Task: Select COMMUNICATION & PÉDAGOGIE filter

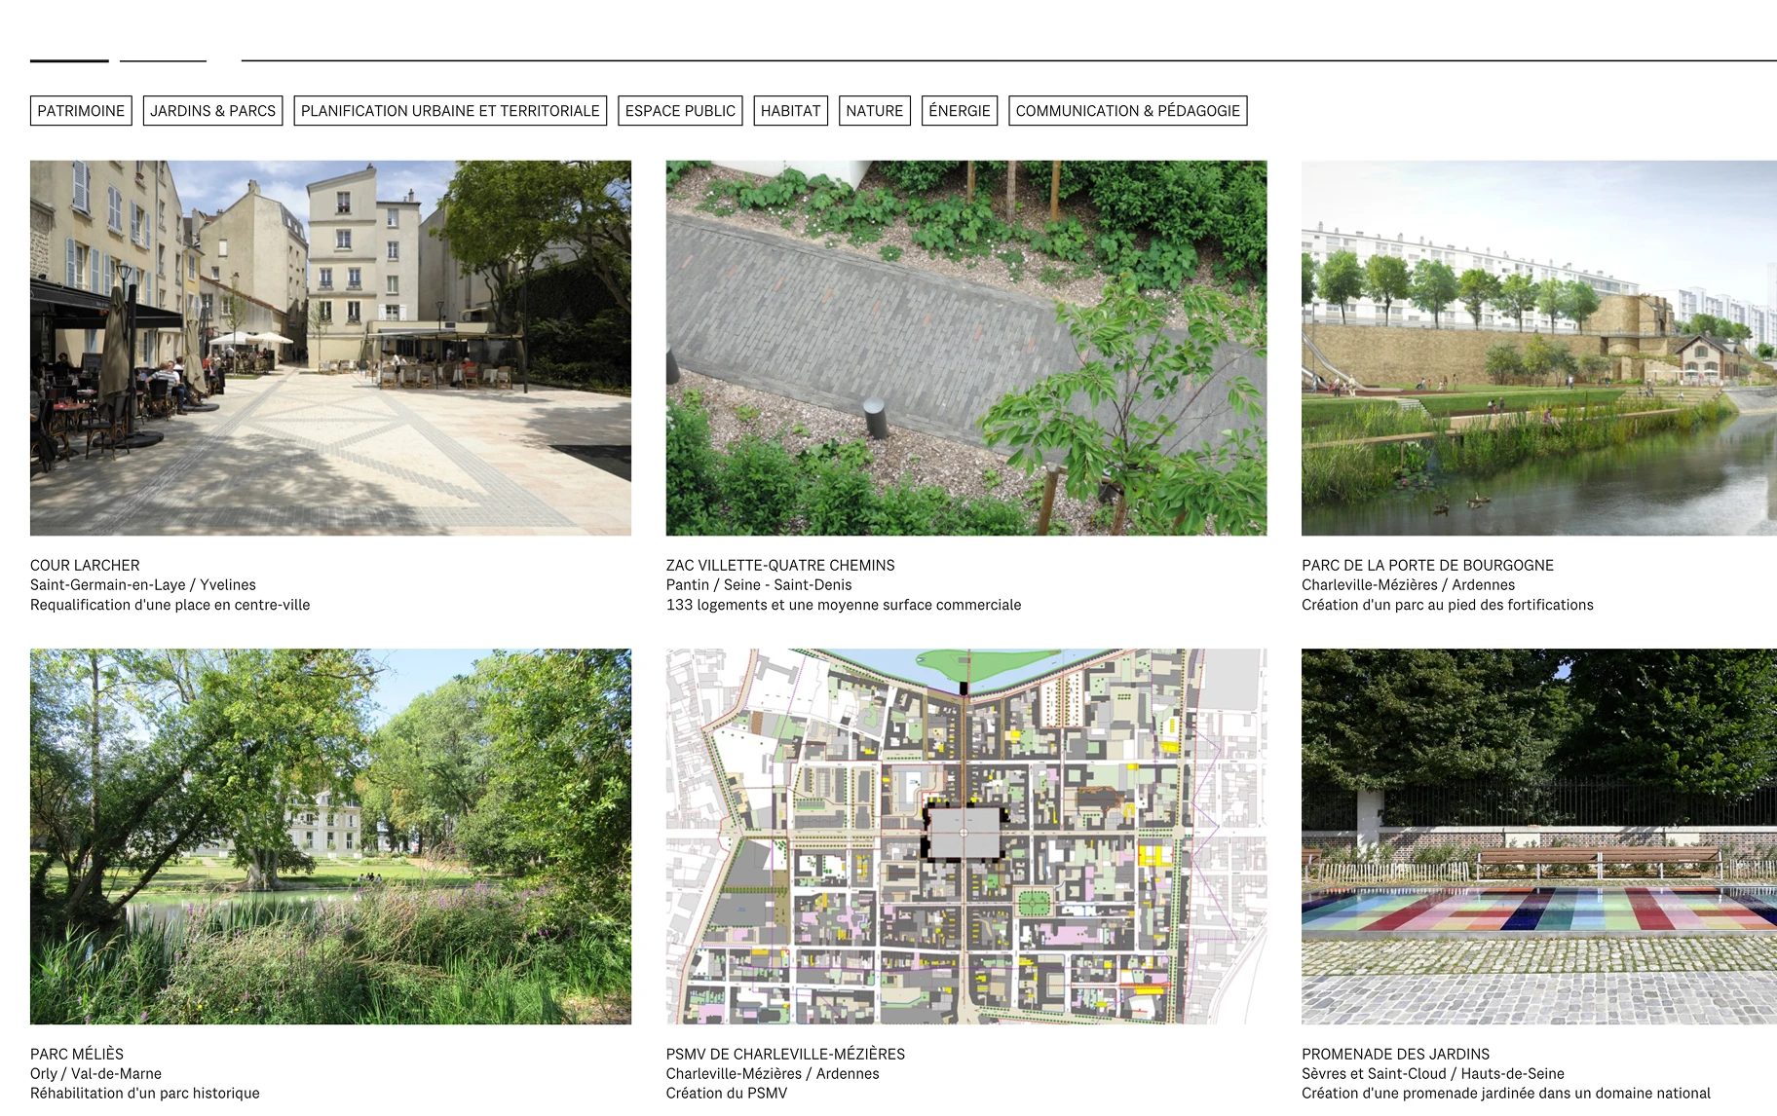Action: [x=1128, y=111]
